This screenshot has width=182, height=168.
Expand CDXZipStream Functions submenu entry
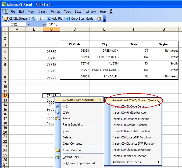pos(79,100)
